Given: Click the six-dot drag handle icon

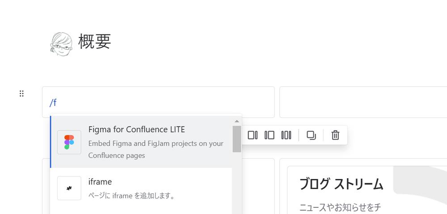Looking at the screenshot, I should 21,93.
